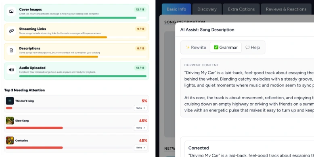
Task: Click the 8 / 13 Descriptions badge
Action: coord(140,48)
